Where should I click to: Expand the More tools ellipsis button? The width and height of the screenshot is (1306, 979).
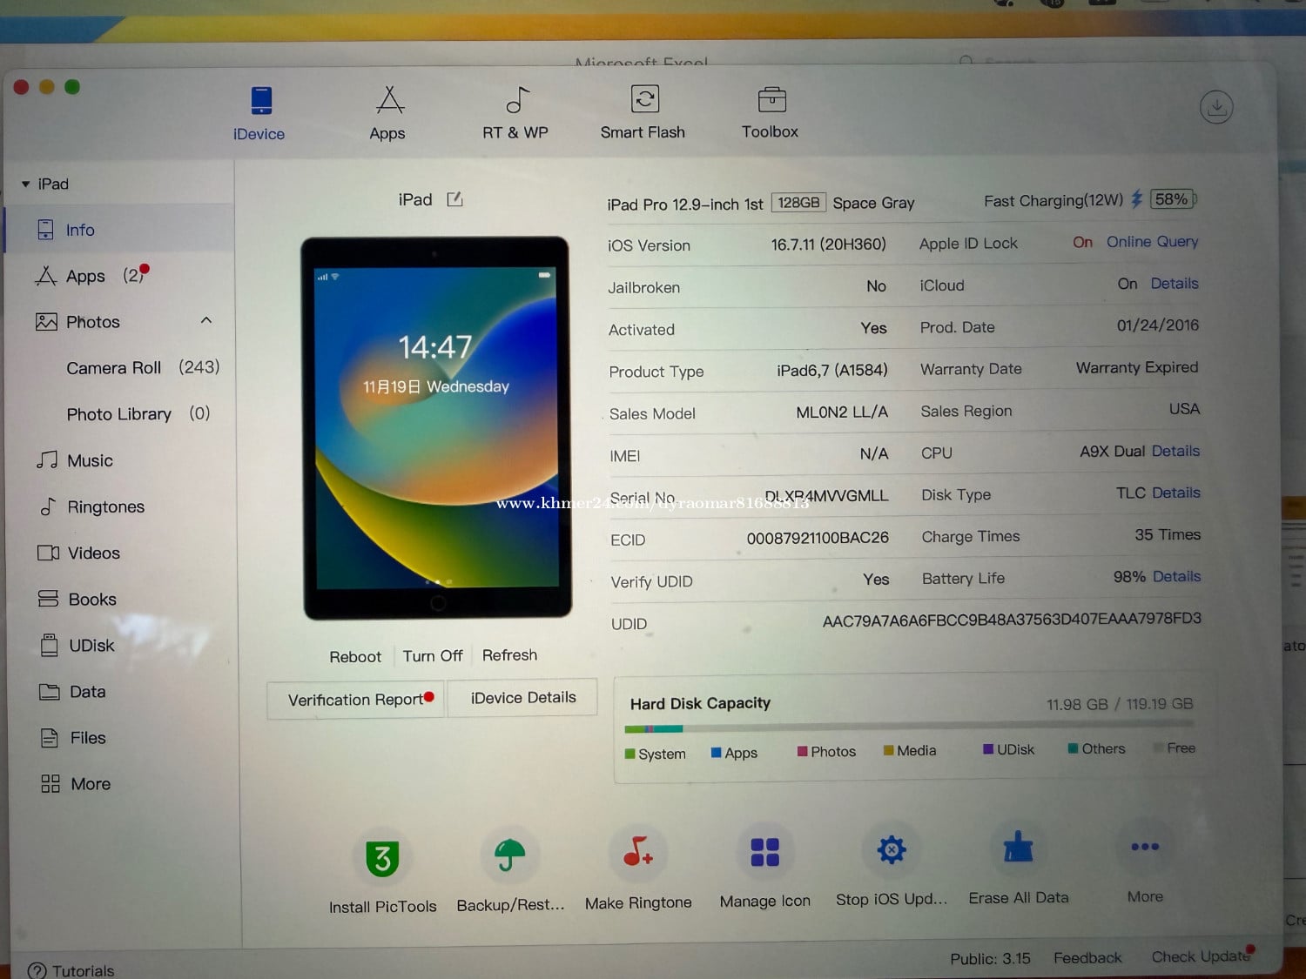click(x=1144, y=847)
